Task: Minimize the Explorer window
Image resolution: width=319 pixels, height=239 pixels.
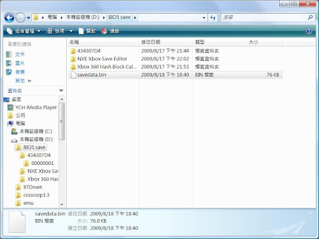Action: (x=284, y=4)
